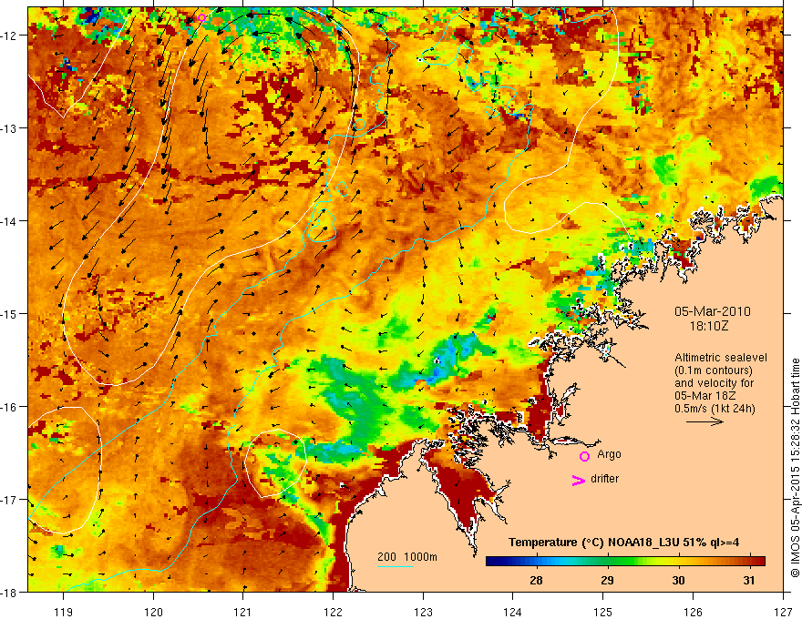Viewport: 802px width, 619px height.
Task: Click the colorbar tick label 29
Action: pyautogui.click(x=607, y=580)
